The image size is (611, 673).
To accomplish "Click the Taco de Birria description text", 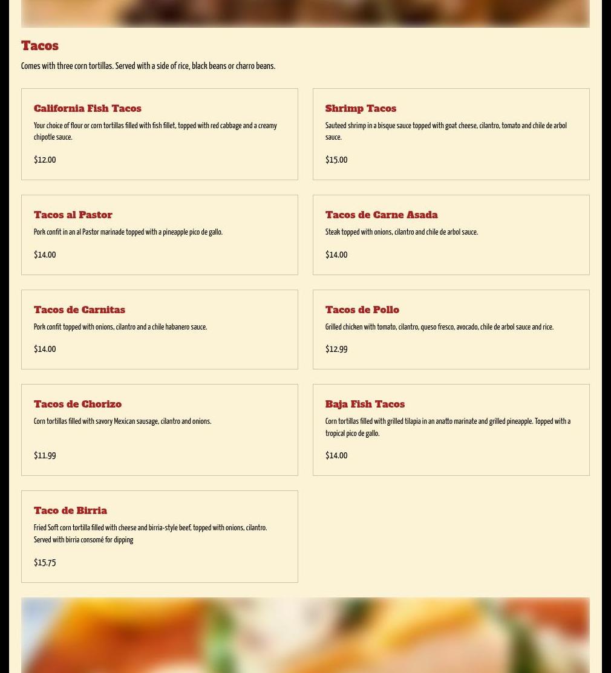I will click(x=150, y=534).
